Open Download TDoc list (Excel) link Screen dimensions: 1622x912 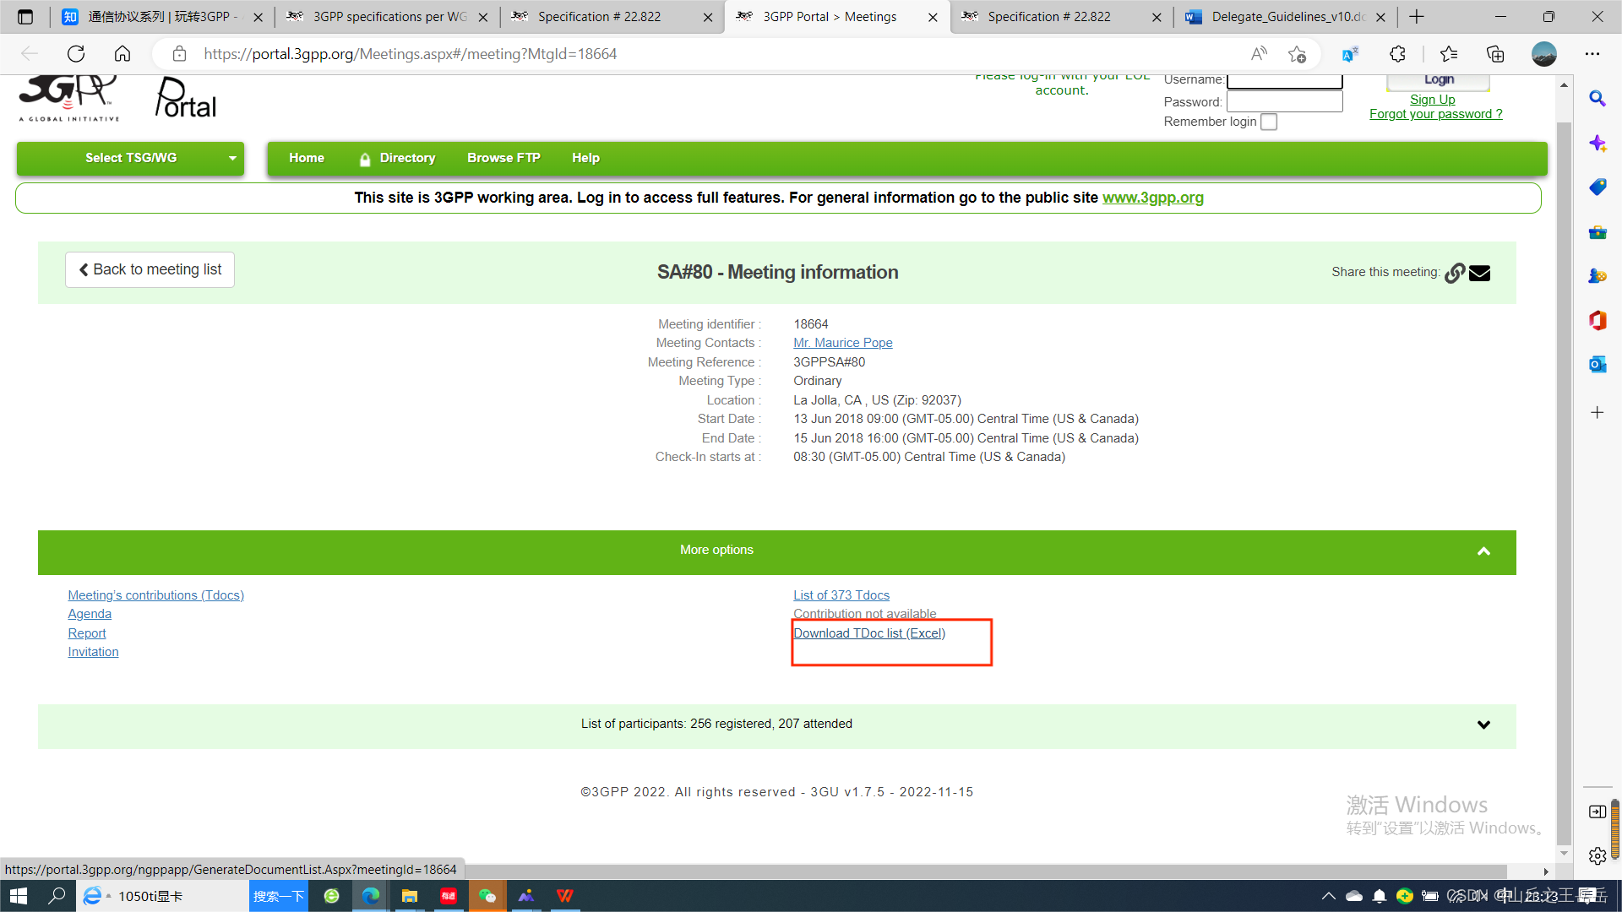coord(868,633)
